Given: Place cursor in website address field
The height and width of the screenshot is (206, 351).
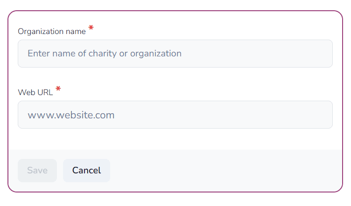Looking at the screenshot, I should click(x=175, y=115).
